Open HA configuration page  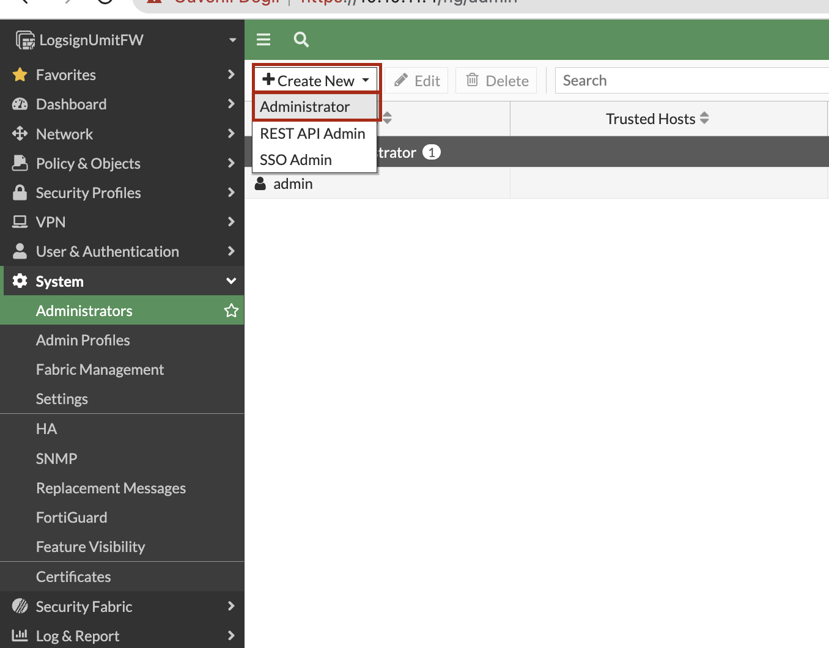122,429
